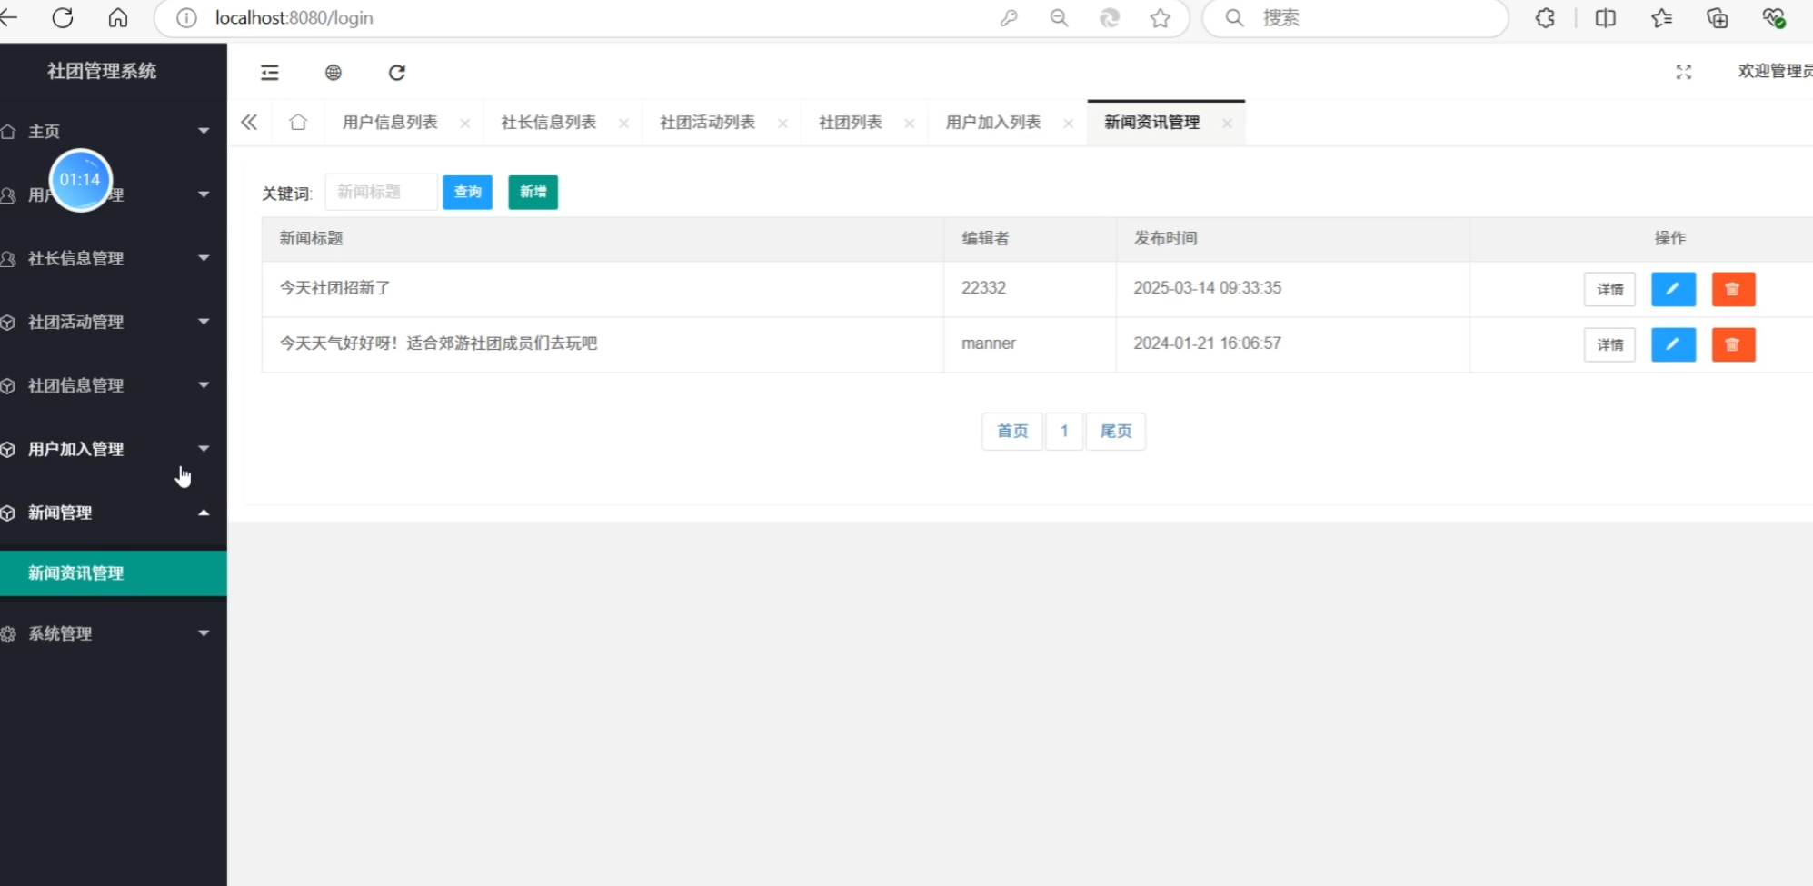Click the globe icon in top toolbar
The width and height of the screenshot is (1813, 886).
tap(334, 73)
